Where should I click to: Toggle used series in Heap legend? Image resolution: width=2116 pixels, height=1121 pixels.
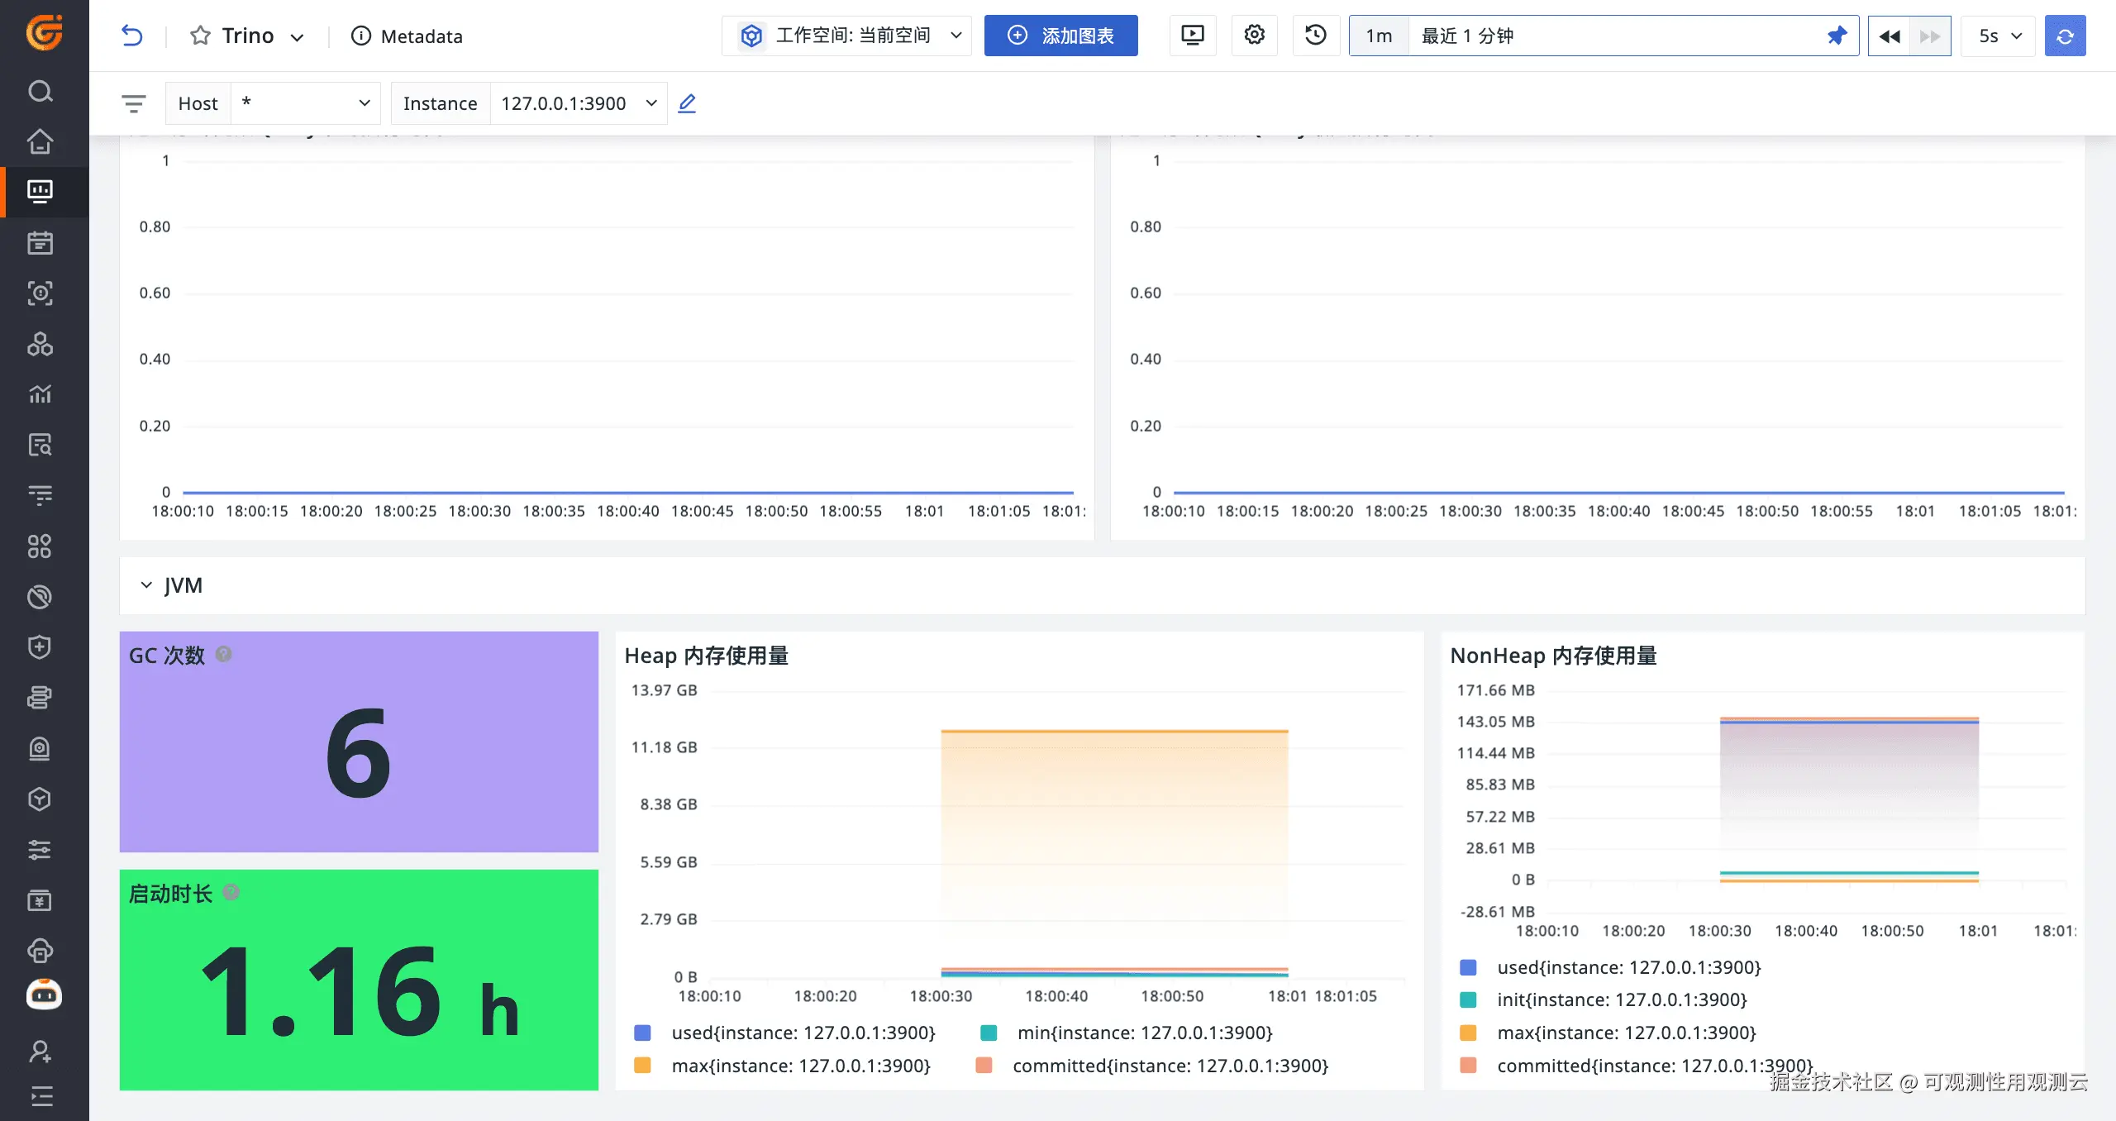802,1033
